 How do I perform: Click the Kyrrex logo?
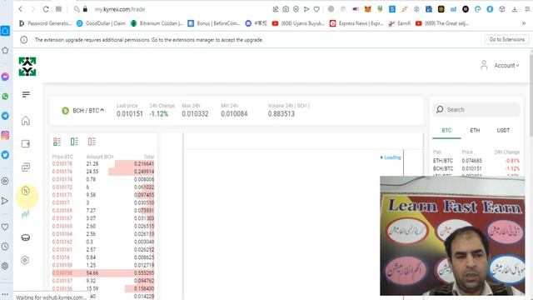point(27,67)
